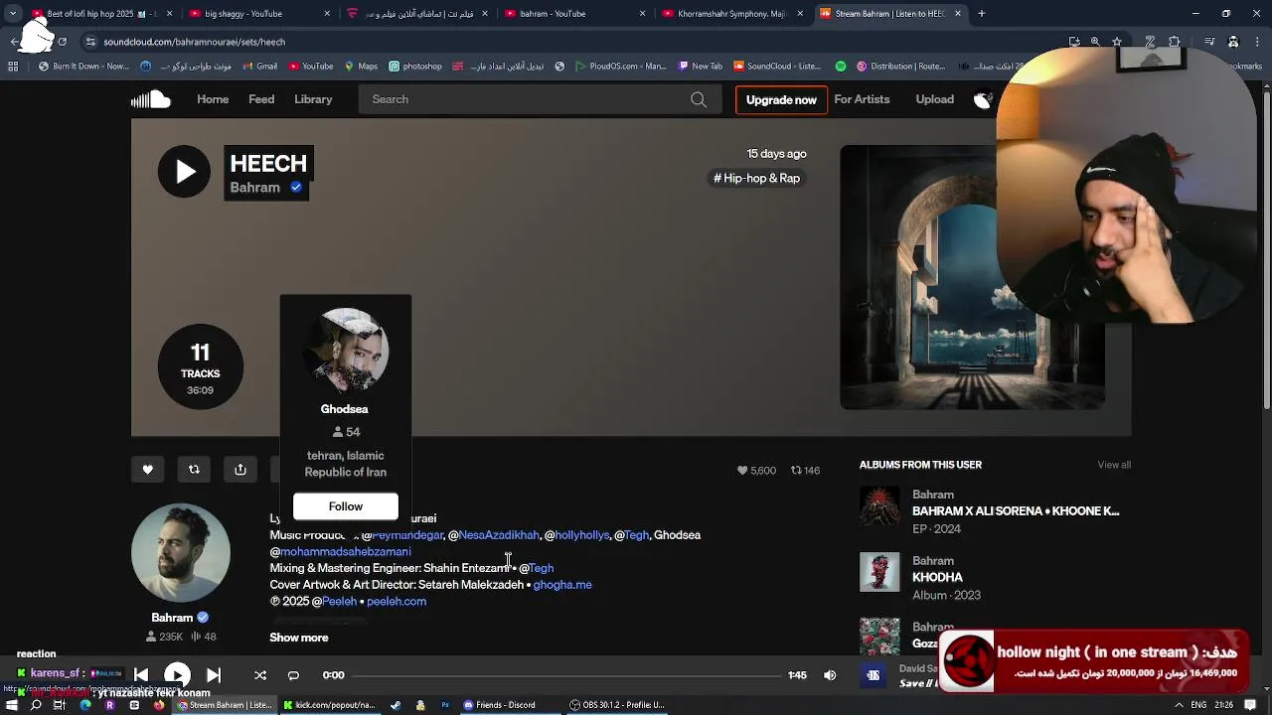This screenshot has width=1272, height=715.
Task: Open Ghodsea profile picture in popup
Action: [345, 351]
